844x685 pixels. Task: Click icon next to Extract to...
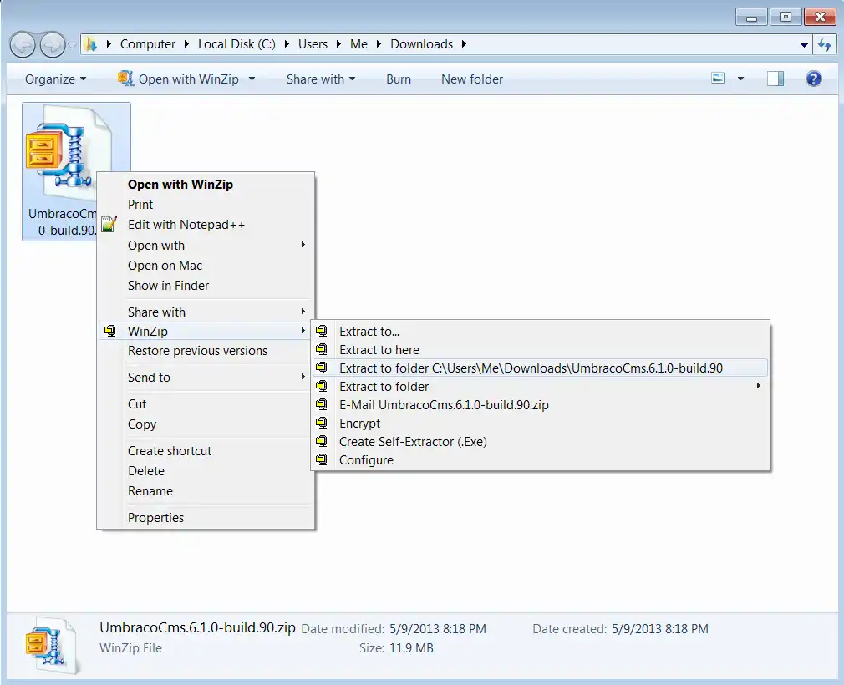point(322,331)
